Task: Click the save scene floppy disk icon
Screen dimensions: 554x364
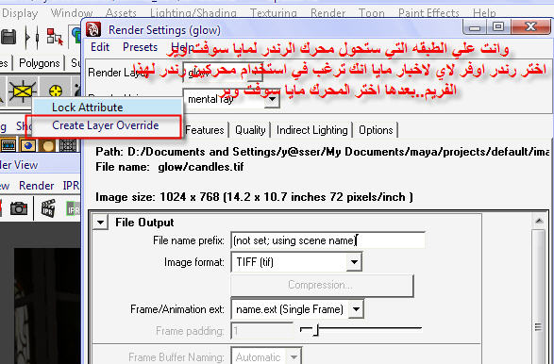Action: (8, 37)
